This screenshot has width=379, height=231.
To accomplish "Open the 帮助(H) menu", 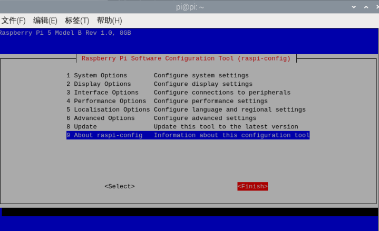I will pyautogui.click(x=109, y=21).
